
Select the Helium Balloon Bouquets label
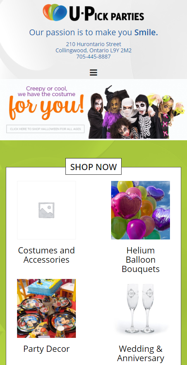(x=141, y=260)
